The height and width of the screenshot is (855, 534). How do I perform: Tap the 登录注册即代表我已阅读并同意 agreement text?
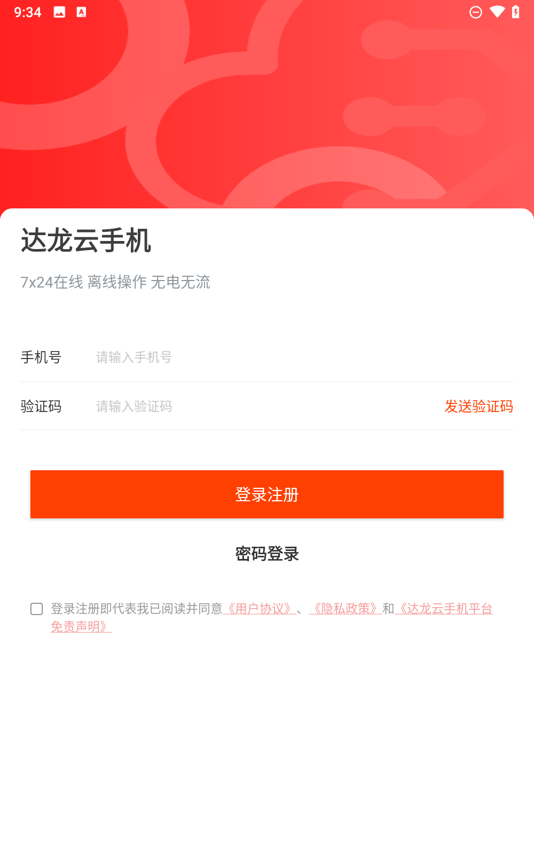pos(136,609)
